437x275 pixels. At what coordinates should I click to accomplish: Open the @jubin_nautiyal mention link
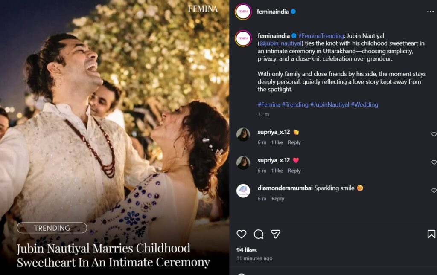[x=280, y=43]
